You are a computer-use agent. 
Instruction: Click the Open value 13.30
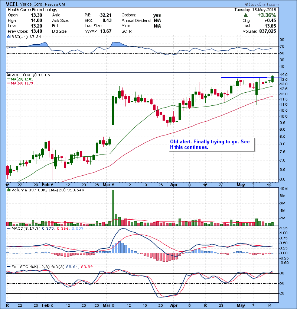pyautogui.click(x=36, y=15)
